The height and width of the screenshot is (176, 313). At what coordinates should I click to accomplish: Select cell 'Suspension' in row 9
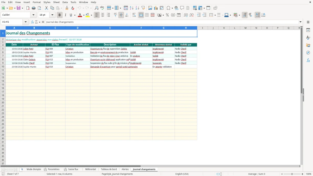(x=77, y=63)
